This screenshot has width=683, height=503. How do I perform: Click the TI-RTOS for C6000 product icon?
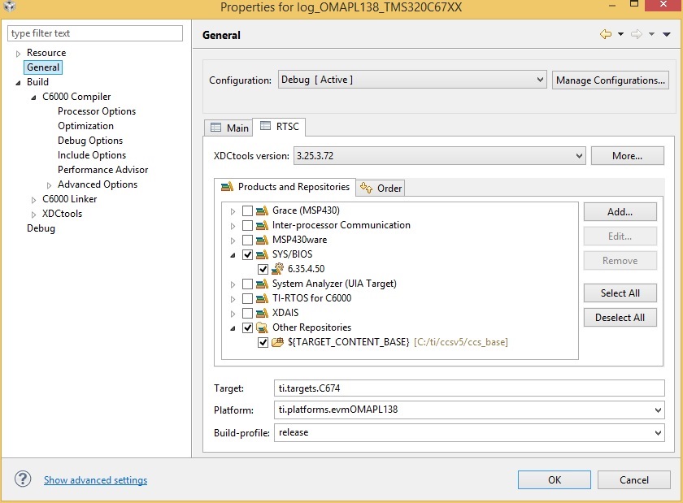[262, 298]
